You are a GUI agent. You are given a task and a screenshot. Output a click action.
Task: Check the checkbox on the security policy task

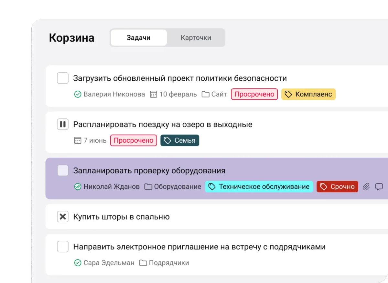coord(63,78)
